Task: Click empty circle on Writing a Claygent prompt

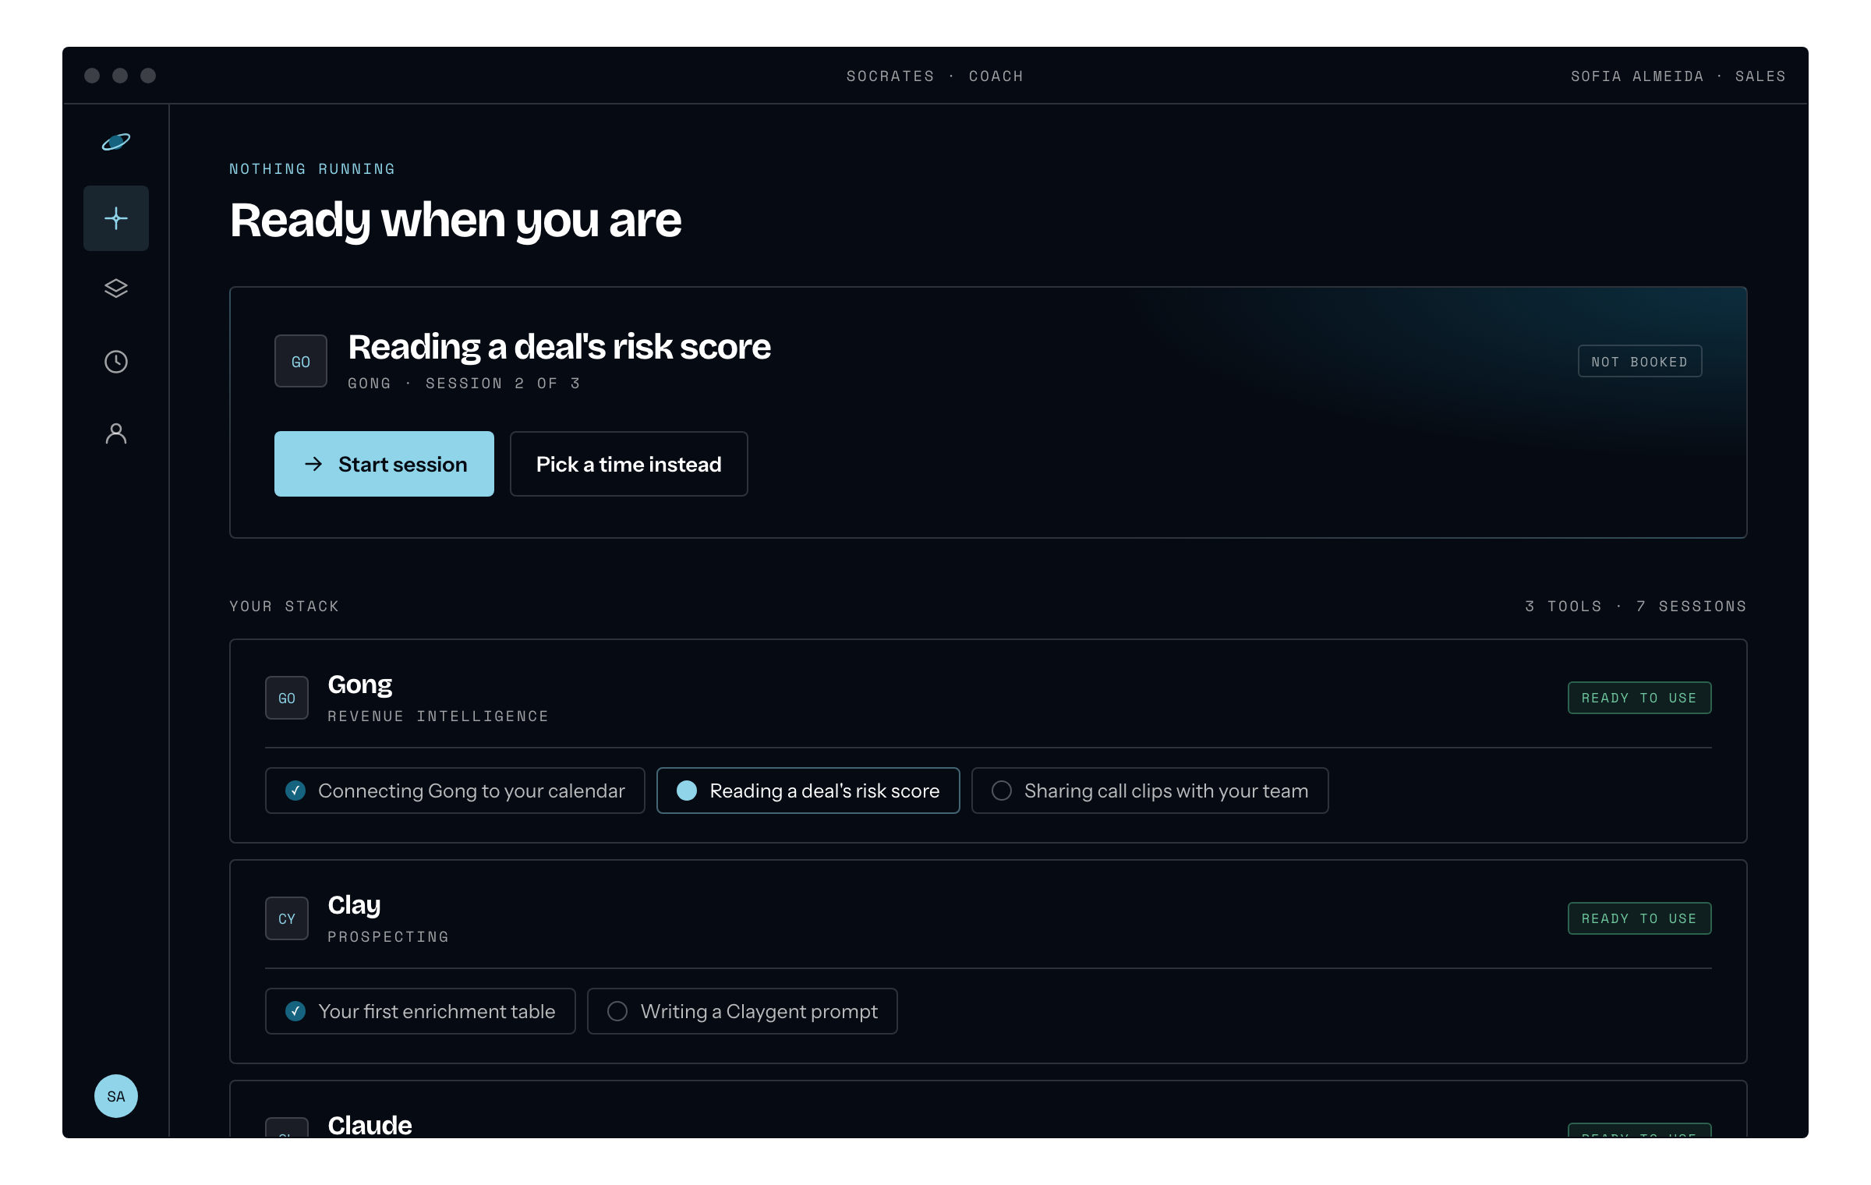Action: click(x=617, y=1011)
